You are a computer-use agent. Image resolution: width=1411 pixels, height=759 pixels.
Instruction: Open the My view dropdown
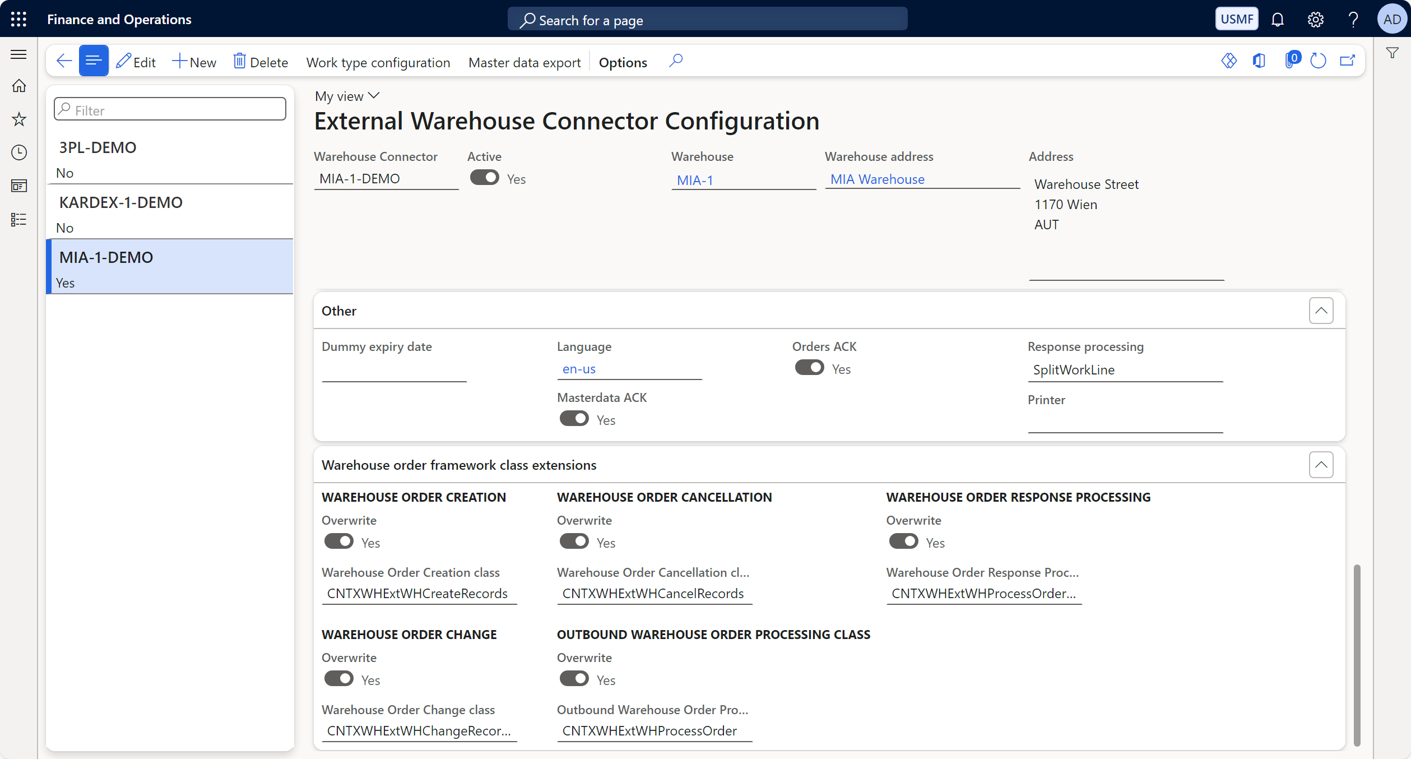pyautogui.click(x=347, y=96)
